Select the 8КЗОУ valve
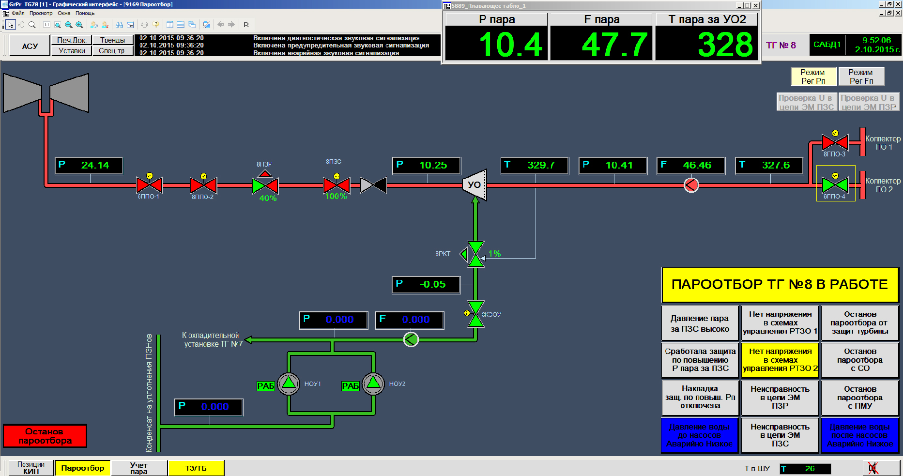Screen dimensions: 904x476 tap(475, 314)
